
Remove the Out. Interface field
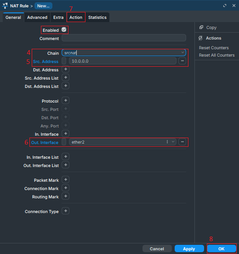coord(182,142)
